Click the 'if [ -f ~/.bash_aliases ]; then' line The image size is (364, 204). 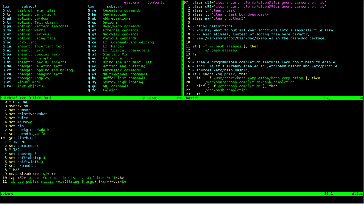225,46
